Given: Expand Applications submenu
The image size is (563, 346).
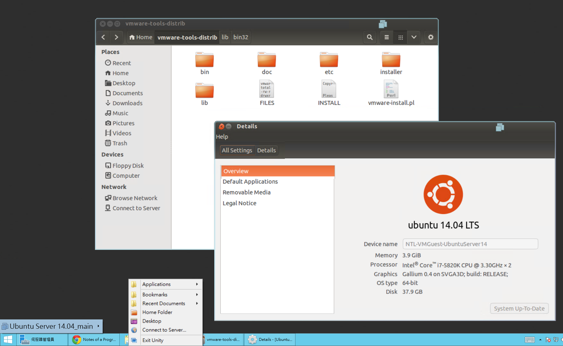Looking at the screenshot, I should [166, 284].
